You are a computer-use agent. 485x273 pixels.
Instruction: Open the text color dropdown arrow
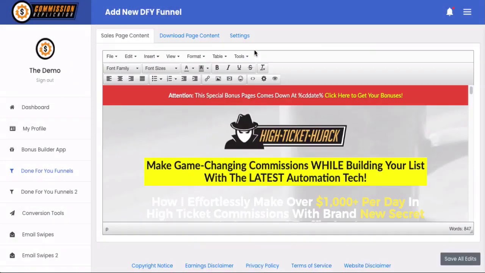(193, 68)
